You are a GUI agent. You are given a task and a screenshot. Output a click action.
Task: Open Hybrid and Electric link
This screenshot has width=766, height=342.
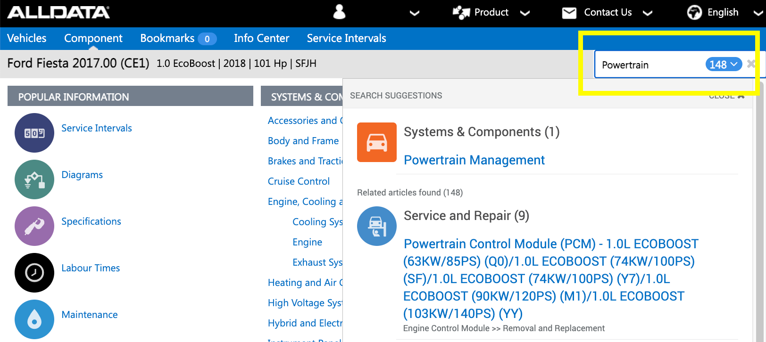(305, 323)
